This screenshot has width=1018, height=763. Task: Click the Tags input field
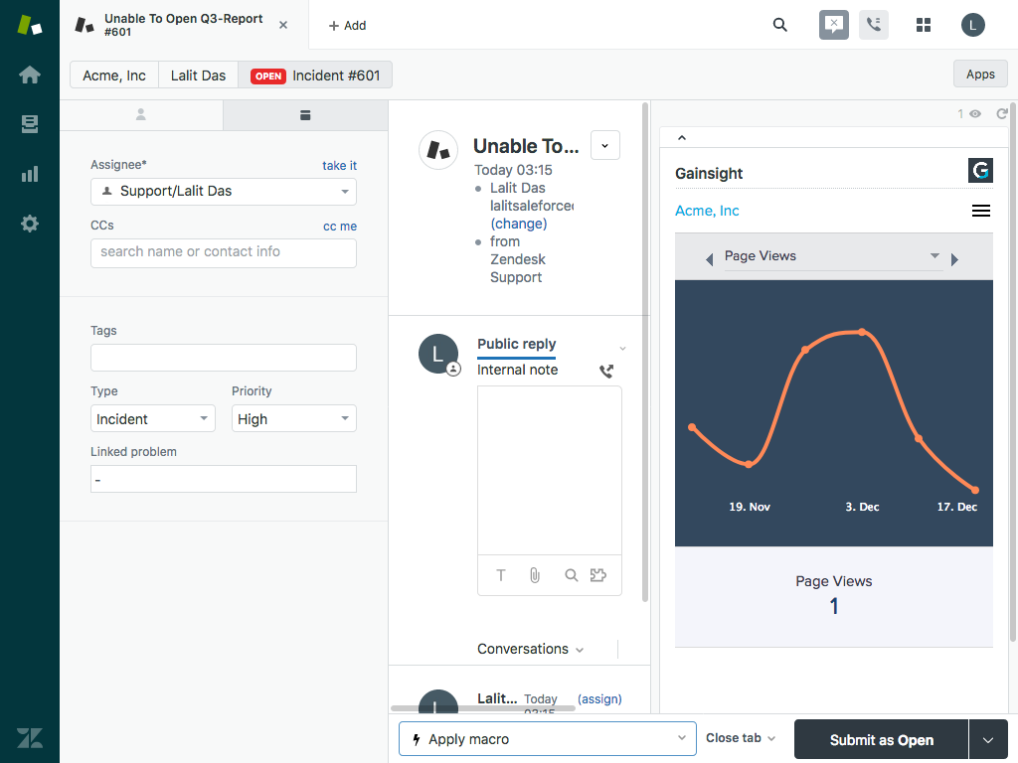point(224,358)
